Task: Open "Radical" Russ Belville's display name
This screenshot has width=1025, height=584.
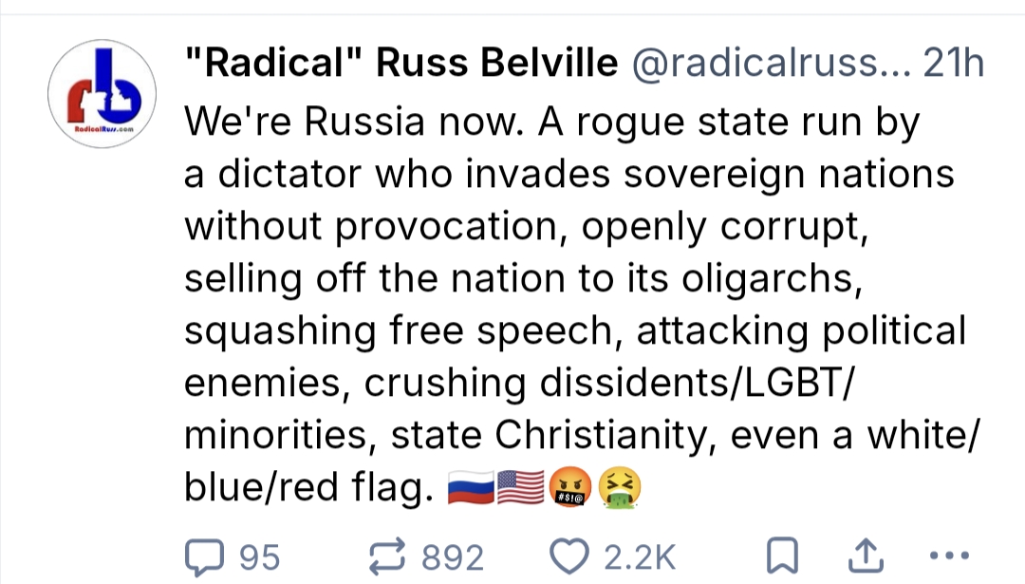Action: click(399, 65)
